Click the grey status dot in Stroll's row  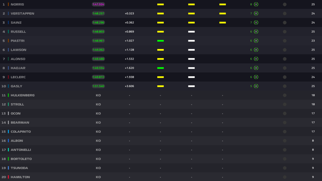coord(285,104)
